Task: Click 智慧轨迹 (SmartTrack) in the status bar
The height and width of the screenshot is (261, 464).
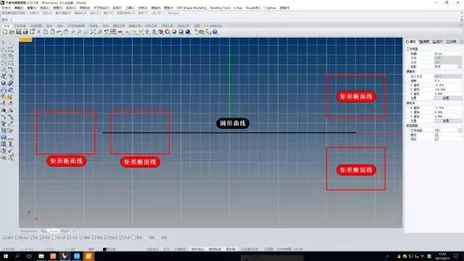Action: click(215, 249)
